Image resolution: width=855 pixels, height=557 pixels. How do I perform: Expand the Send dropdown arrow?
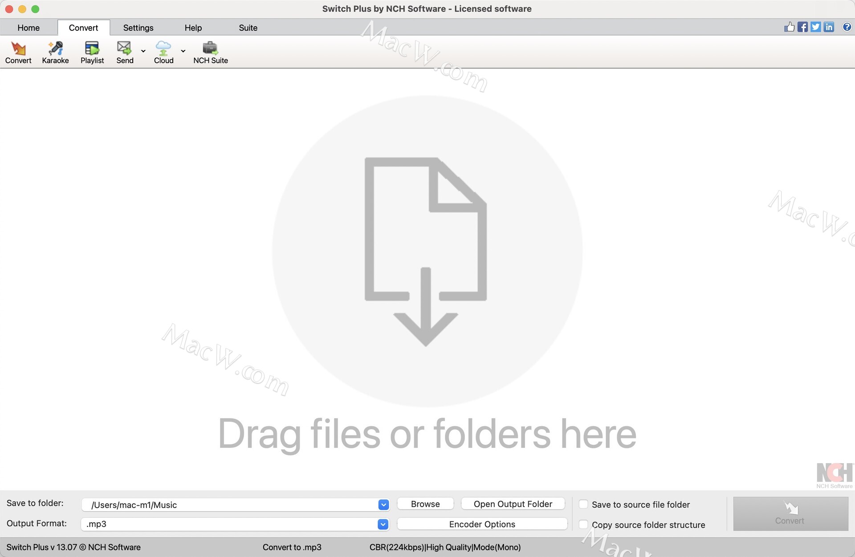[x=143, y=51]
